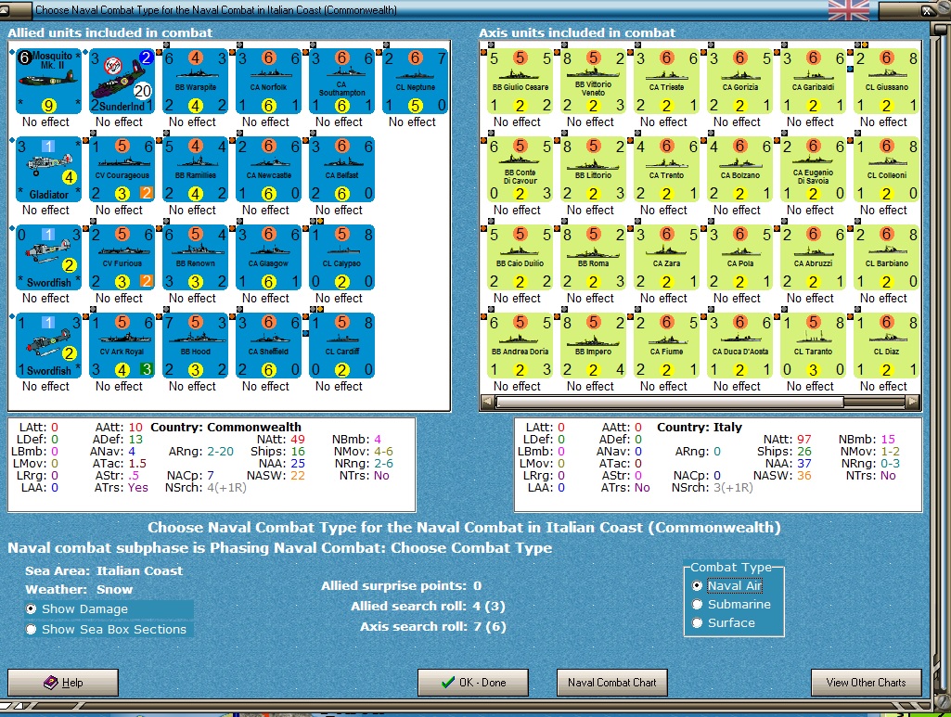Select the CL Taranto counter
951x717 pixels.
(814, 345)
